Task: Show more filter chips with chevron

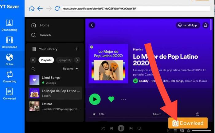Action: (77, 60)
